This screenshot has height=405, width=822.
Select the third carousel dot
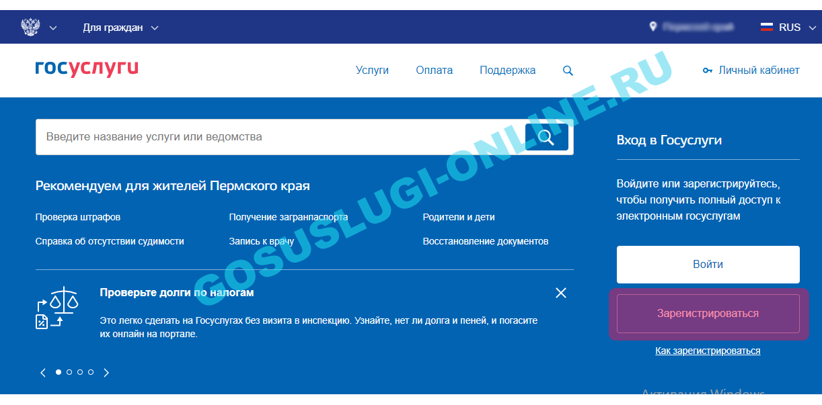pyautogui.click(x=80, y=371)
